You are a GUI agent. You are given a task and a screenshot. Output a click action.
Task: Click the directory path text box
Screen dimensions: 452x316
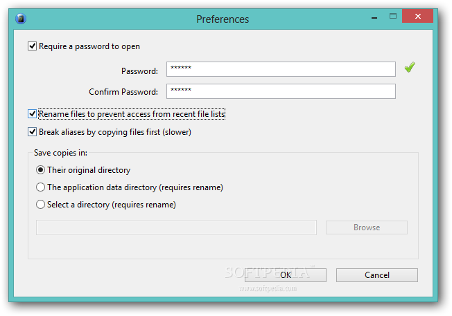tap(176, 227)
